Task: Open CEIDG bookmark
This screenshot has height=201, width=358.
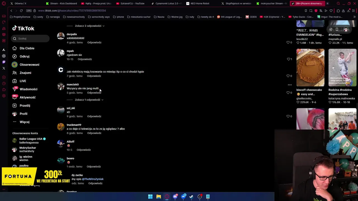Action: pos(251,17)
